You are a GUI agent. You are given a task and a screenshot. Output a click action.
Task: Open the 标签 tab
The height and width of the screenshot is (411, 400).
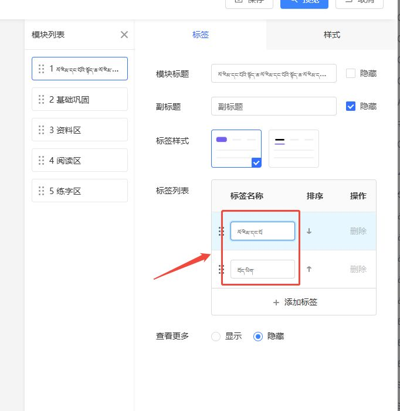tap(201, 35)
